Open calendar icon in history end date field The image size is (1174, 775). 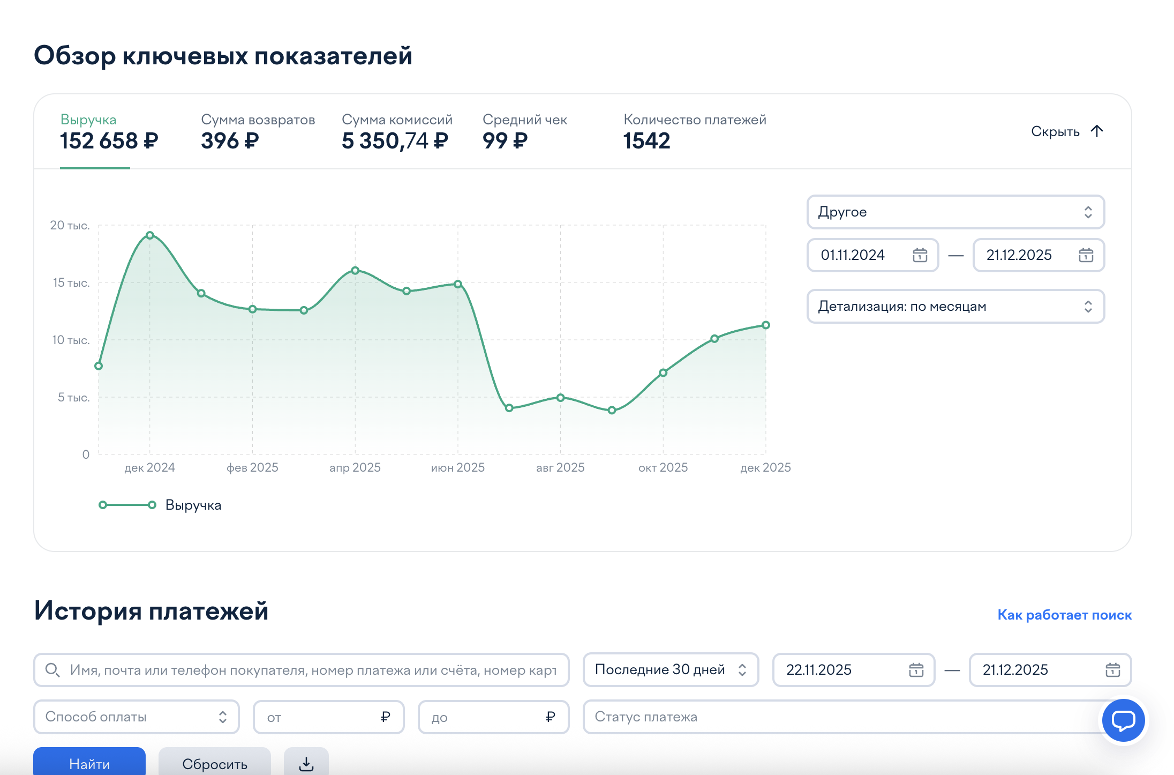pyautogui.click(x=1112, y=670)
